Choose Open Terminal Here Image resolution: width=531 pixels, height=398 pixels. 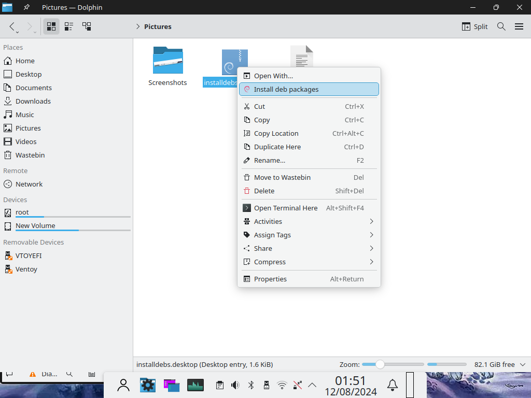click(309, 208)
